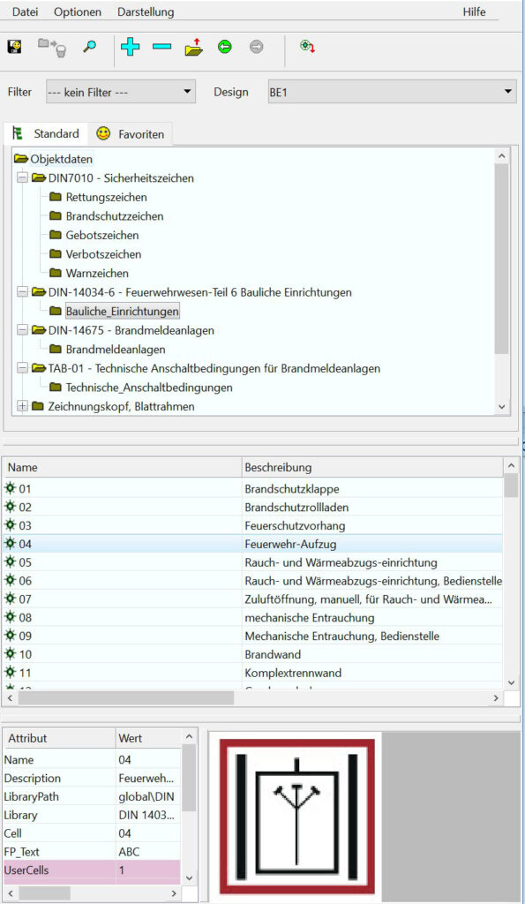Screen dimensions: 525x904
Task: Collapse the DIN-14034-6 node
Action: [22, 292]
